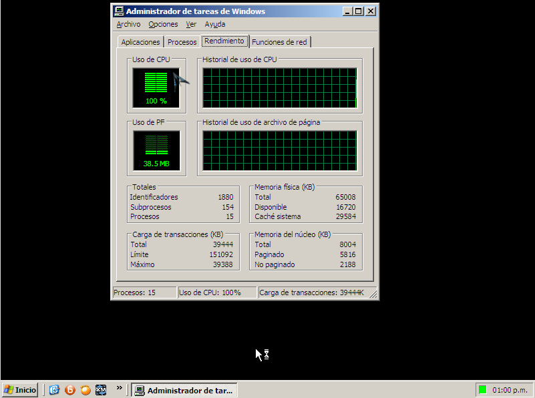Click the green CPU tray icon
Viewport: 535px width, 398px height.
point(482,389)
